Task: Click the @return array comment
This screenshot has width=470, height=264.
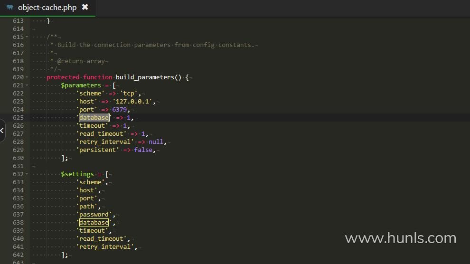Action: [81, 61]
